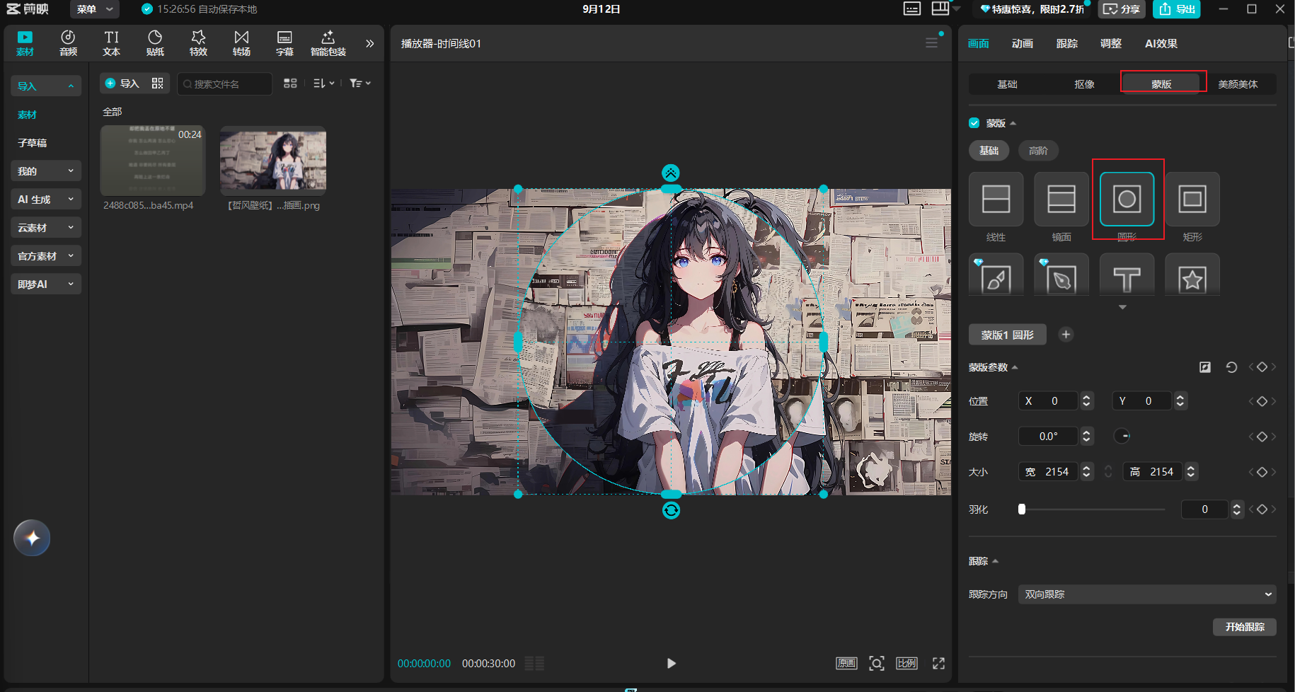Screen dimensions: 1295x692
Task: Open the AI assistant sparkle button
Action: (x=32, y=538)
